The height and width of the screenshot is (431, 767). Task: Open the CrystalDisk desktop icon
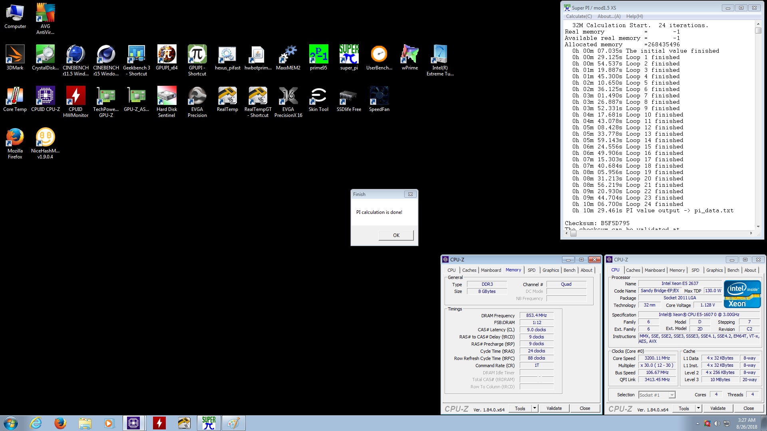pyautogui.click(x=45, y=58)
